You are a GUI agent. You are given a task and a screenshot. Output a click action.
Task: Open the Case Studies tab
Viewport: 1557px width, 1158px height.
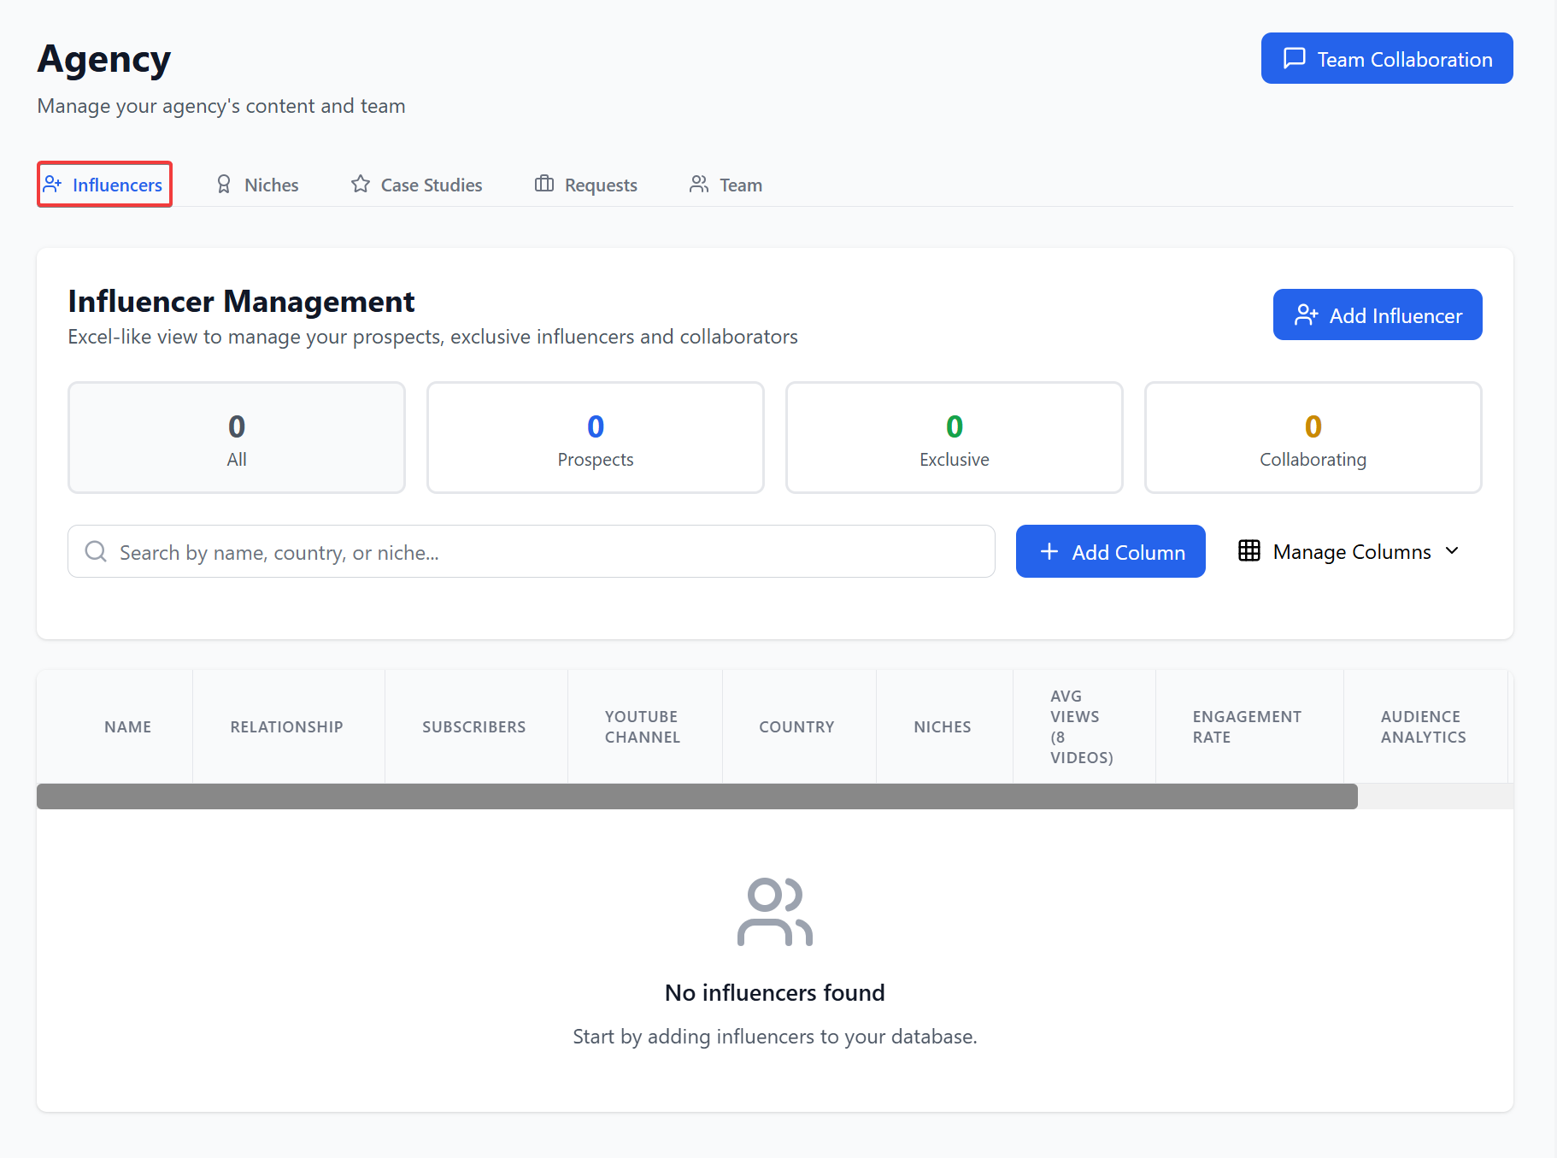coord(417,185)
